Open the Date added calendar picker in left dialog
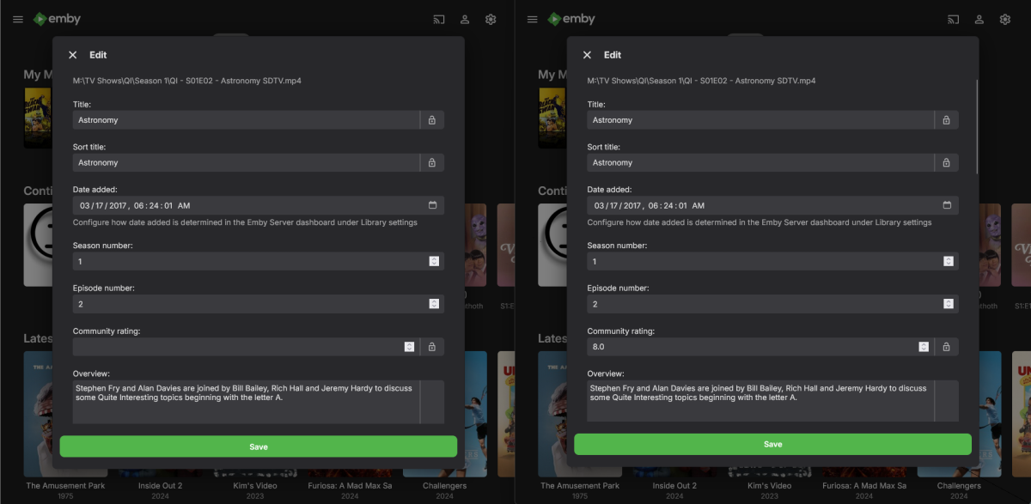 coord(432,205)
